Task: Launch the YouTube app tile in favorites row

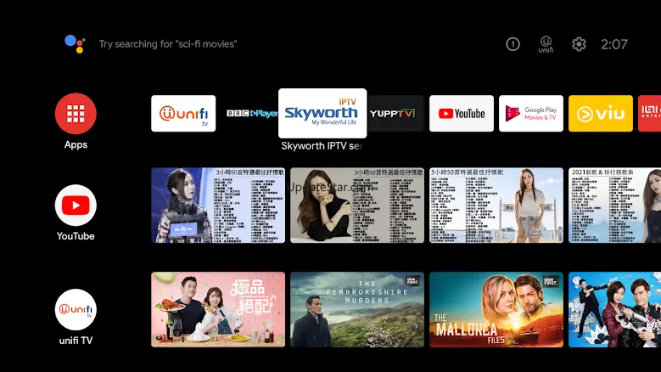Action: coord(462,114)
